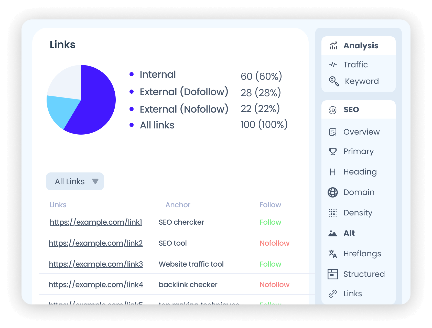Select Heading in the SEO menu
The image size is (432, 328).
[x=360, y=172]
